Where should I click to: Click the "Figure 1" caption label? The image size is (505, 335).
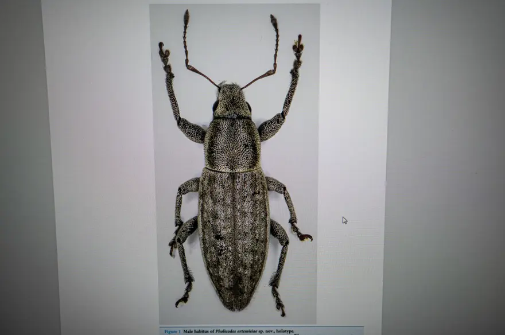[x=172, y=332]
